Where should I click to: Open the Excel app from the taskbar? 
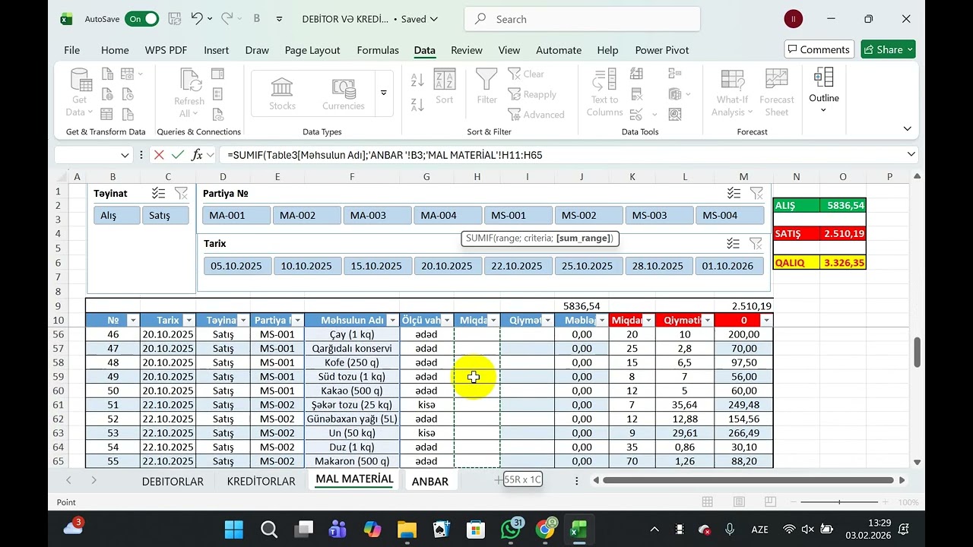(578, 529)
